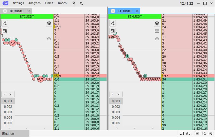Expand the F dropdown in BTCUSDT panel

pyautogui.click(x=8, y=94)
